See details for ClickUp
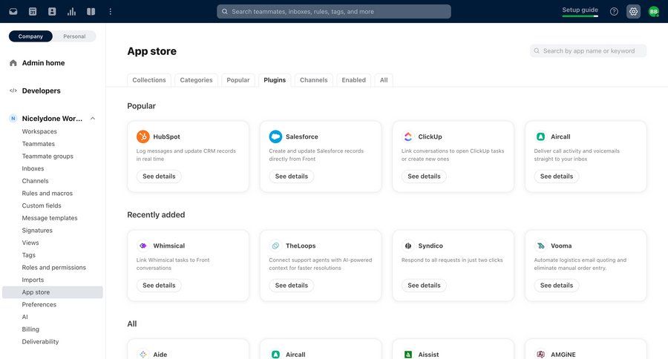Viewport: 668px width, 359px height. tap(424, 177)
